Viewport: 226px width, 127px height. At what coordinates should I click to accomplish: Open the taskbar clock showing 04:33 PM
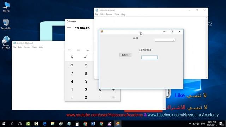(x=212, y=124)
